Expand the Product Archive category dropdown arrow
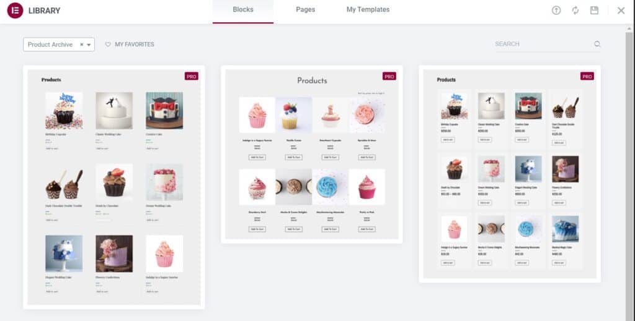635x321 pixels. click(x=89, y=45)
